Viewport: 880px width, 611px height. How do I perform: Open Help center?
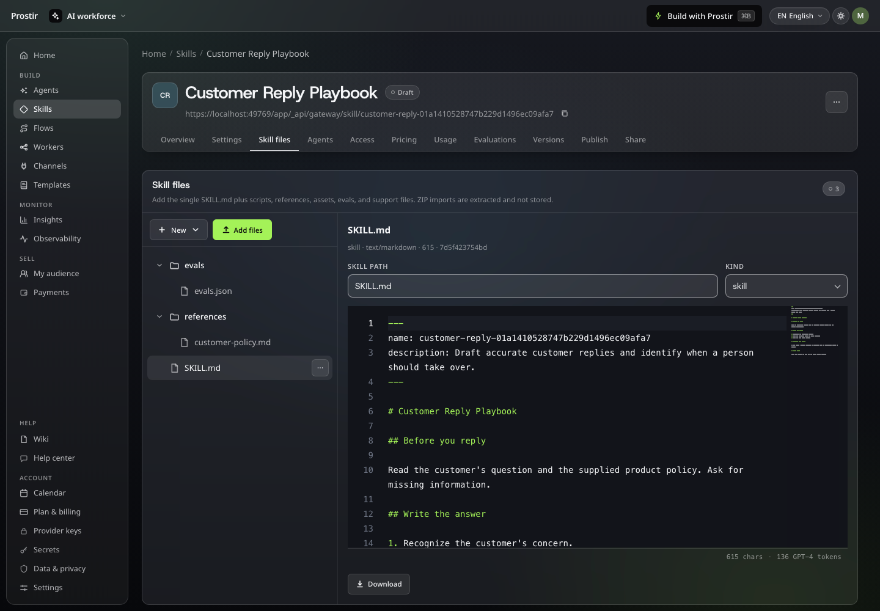[67, 458]
